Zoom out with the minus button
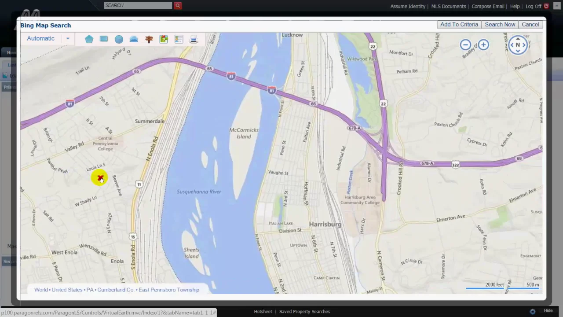Screen dimensions: 563x317 [x=465, y=44]
